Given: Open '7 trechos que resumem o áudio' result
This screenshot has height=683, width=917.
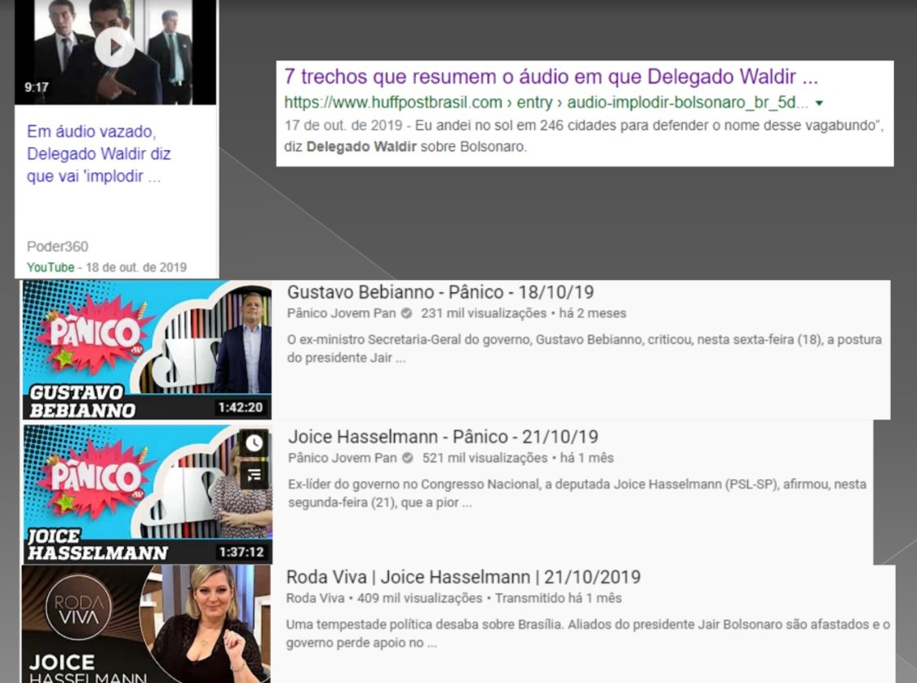Looking at the screenshot, I should tap(551, 77).
